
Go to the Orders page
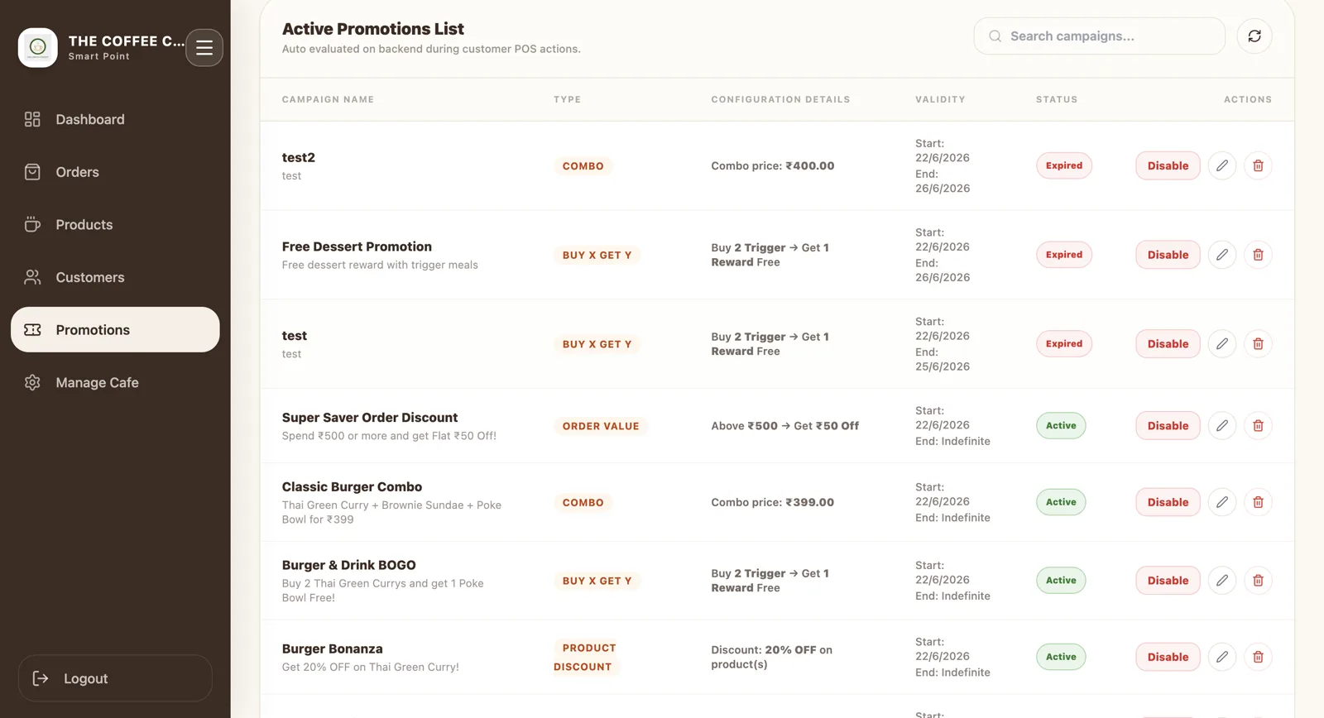115,172
